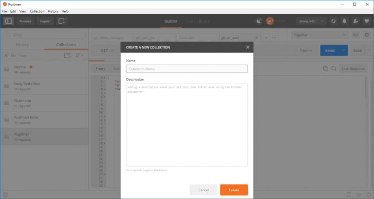The height and width of the screenshot is (199, 374).
Task: Close the Create a New Collection dialog
Action: pyautogui.click(x=248, y=47)
